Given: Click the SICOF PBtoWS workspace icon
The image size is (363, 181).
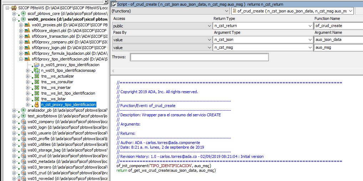Looking at the screenshot, I should tap(14, 8).
